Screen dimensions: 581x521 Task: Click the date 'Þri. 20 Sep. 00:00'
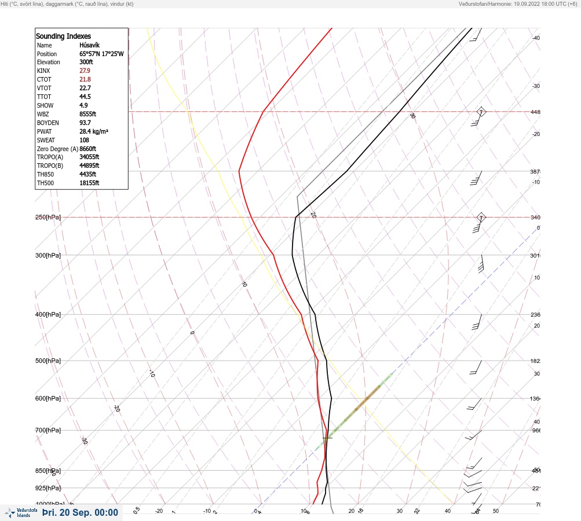[x=80, y=512]
